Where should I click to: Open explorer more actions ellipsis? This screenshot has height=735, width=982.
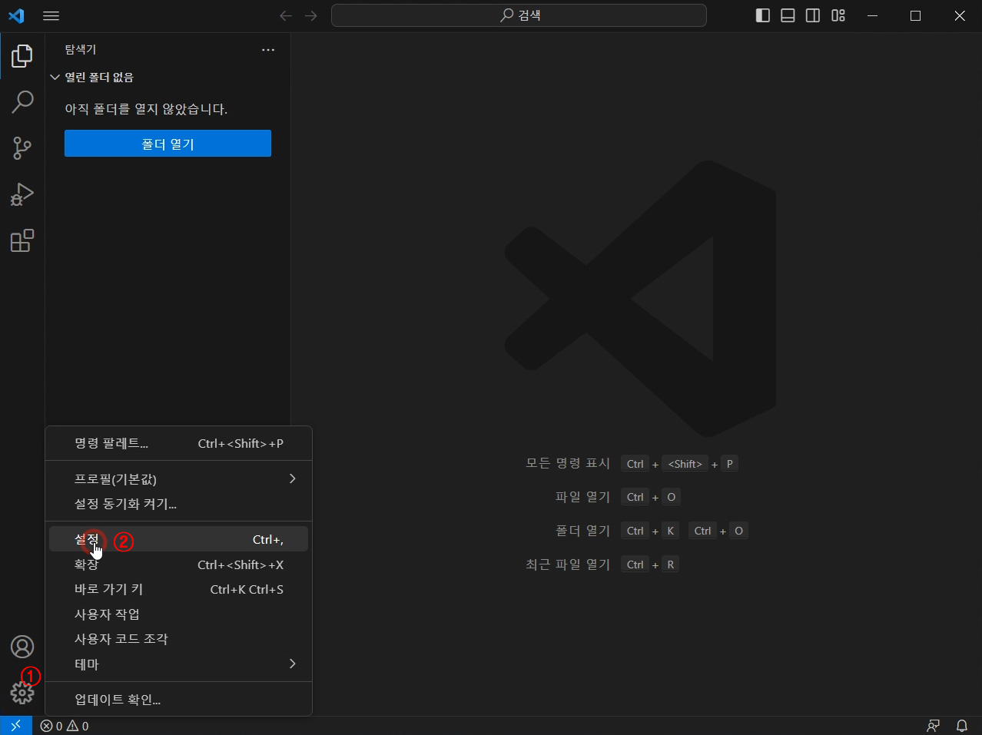pyautogui.click(x=268, y=50)
